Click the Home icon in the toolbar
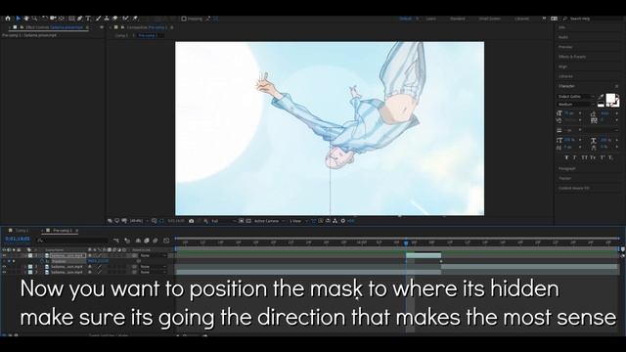626x352 pixels. pos(8,19)
